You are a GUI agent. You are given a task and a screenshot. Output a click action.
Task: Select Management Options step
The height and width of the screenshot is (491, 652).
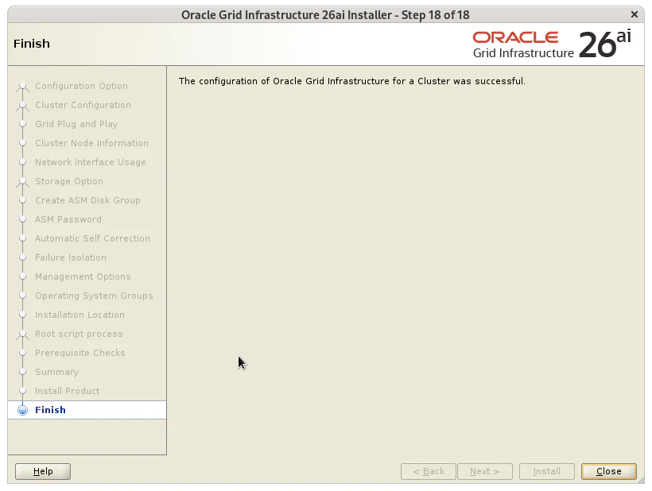[83, 277]
